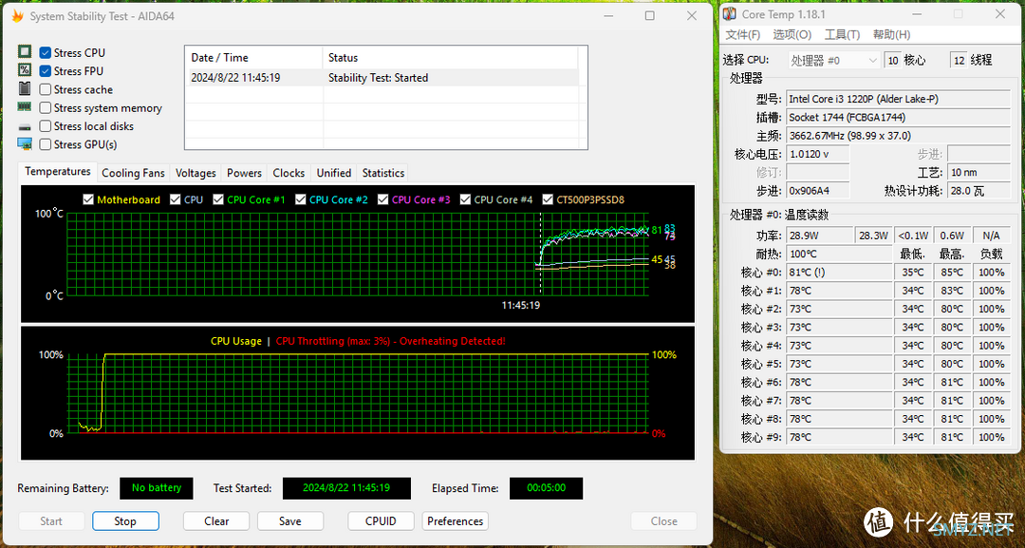The height and width of the screenshot is (548, 1025).
Task: Click the Intel Core i3 1220P model field
Action: (898, 99)
